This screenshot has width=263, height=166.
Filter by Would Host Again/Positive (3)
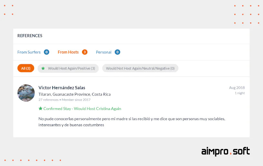[x=68, y=68]
